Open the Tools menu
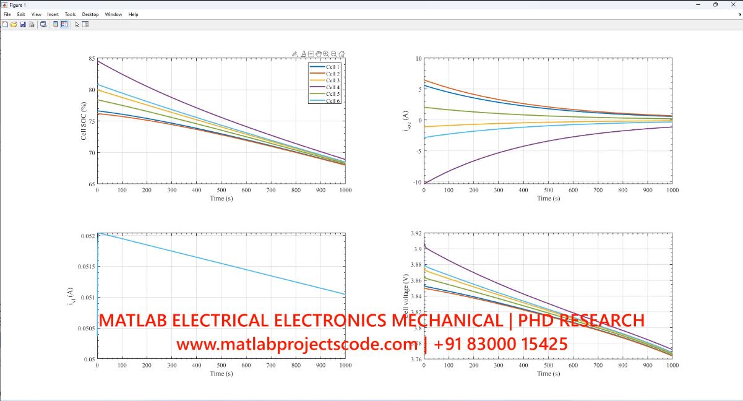 [x=71, y=14]
